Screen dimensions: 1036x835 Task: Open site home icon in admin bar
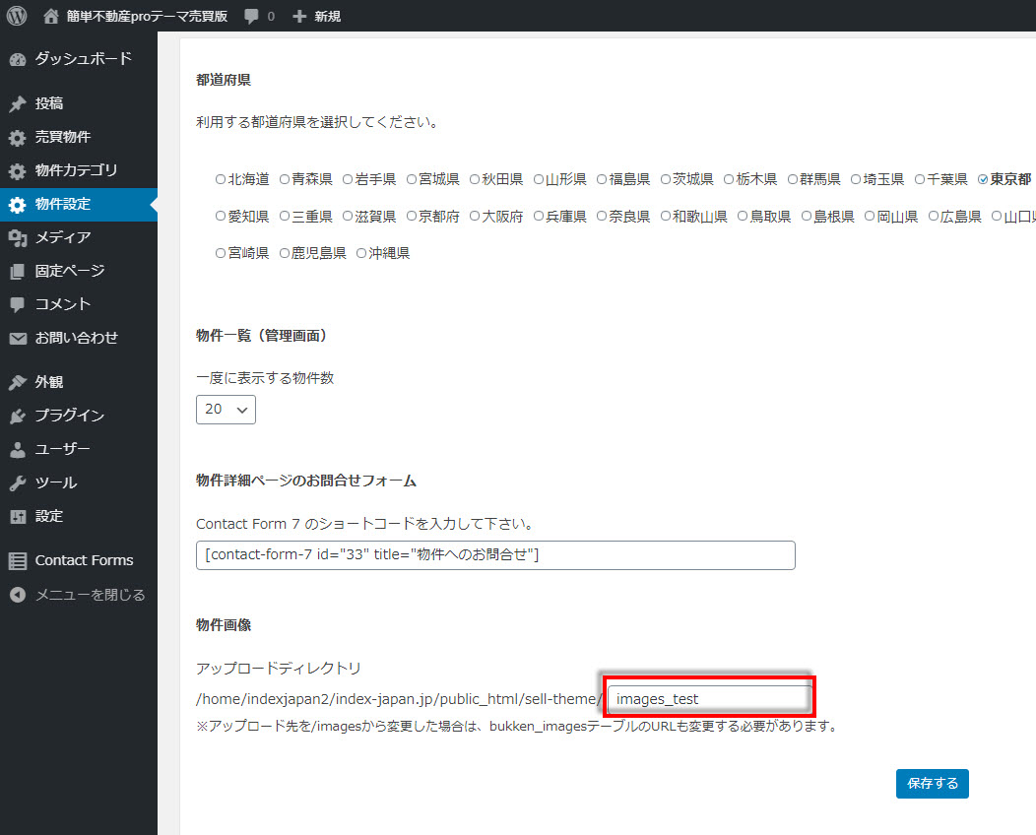pyautogui.click(x=51, y=16)
